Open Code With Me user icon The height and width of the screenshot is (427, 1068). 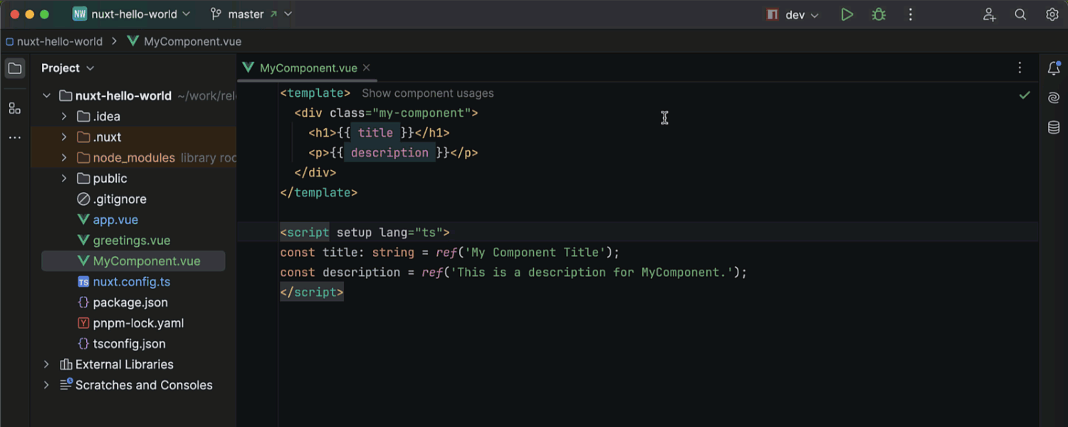989,14
